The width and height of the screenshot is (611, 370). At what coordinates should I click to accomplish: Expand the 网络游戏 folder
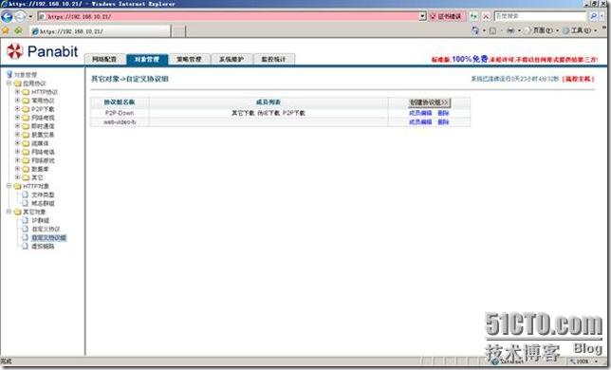[17, 160]
